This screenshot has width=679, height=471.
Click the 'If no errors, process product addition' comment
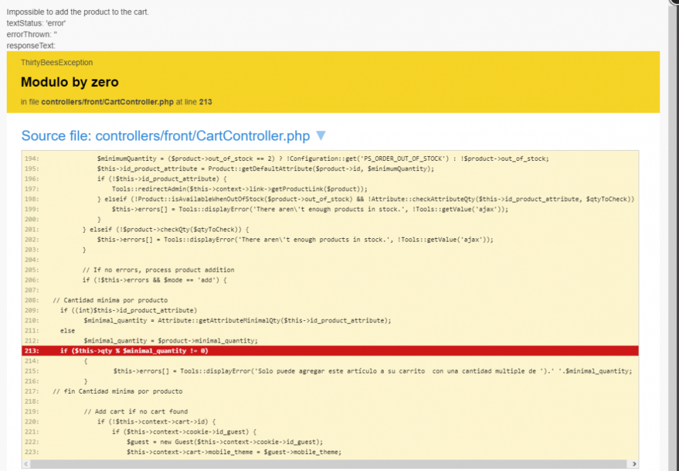(x=158, y=269)
